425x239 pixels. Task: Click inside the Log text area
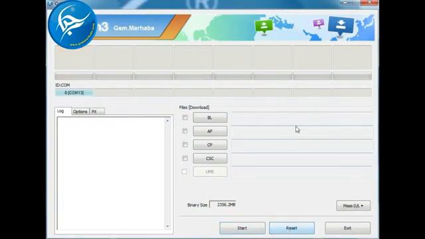(x=111, y=173)
